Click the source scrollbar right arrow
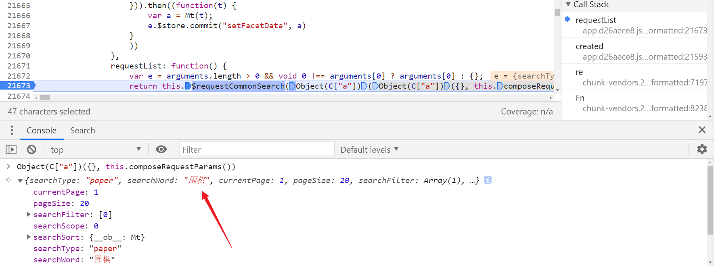The width and height of the screenshot is (714, 266). coord(551,98)
